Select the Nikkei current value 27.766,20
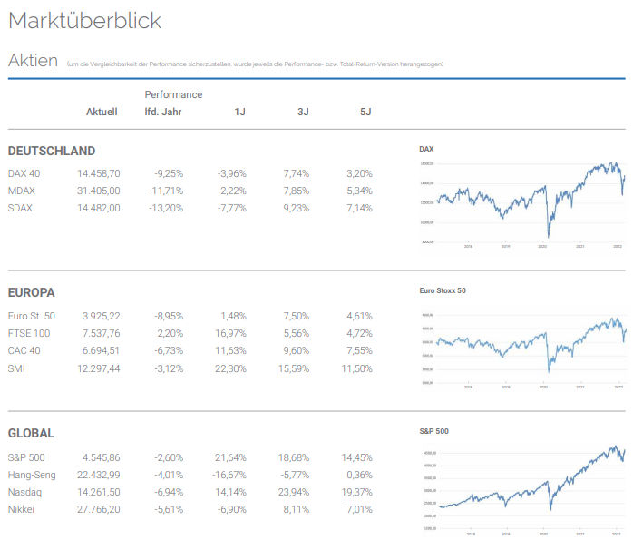 click(x=101, y=509)
